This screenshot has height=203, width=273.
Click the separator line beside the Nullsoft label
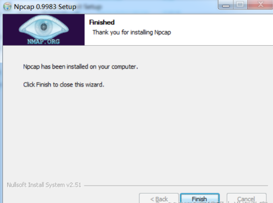176,186
